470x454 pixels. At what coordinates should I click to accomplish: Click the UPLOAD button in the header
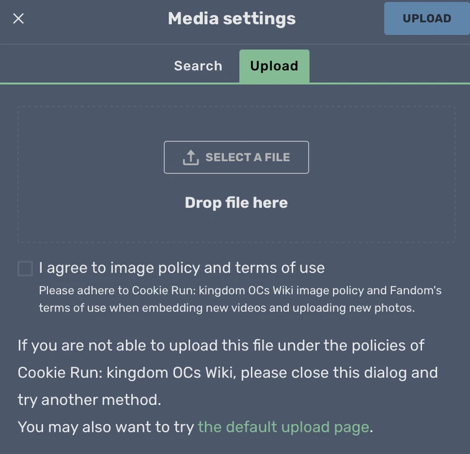pos(426,19)
